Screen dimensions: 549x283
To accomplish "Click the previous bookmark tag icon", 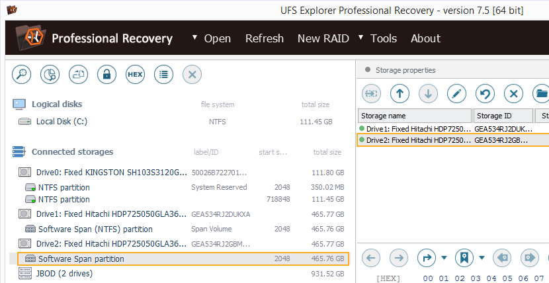I will pyautogui.click(x=502, y=258).
